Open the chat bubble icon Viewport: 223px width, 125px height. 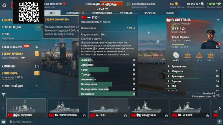3,122
